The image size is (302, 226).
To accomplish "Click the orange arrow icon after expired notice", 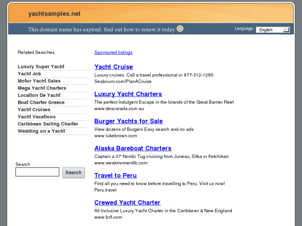I will point(180,29).
